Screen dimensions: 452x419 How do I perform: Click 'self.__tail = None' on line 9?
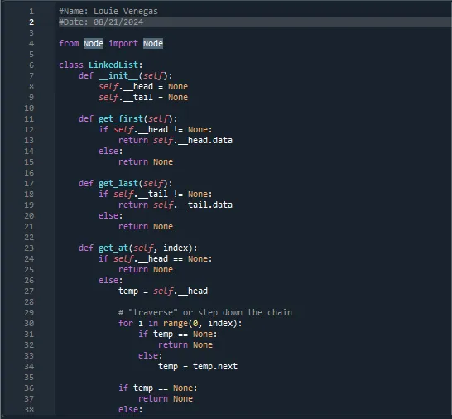coord(143,97)
